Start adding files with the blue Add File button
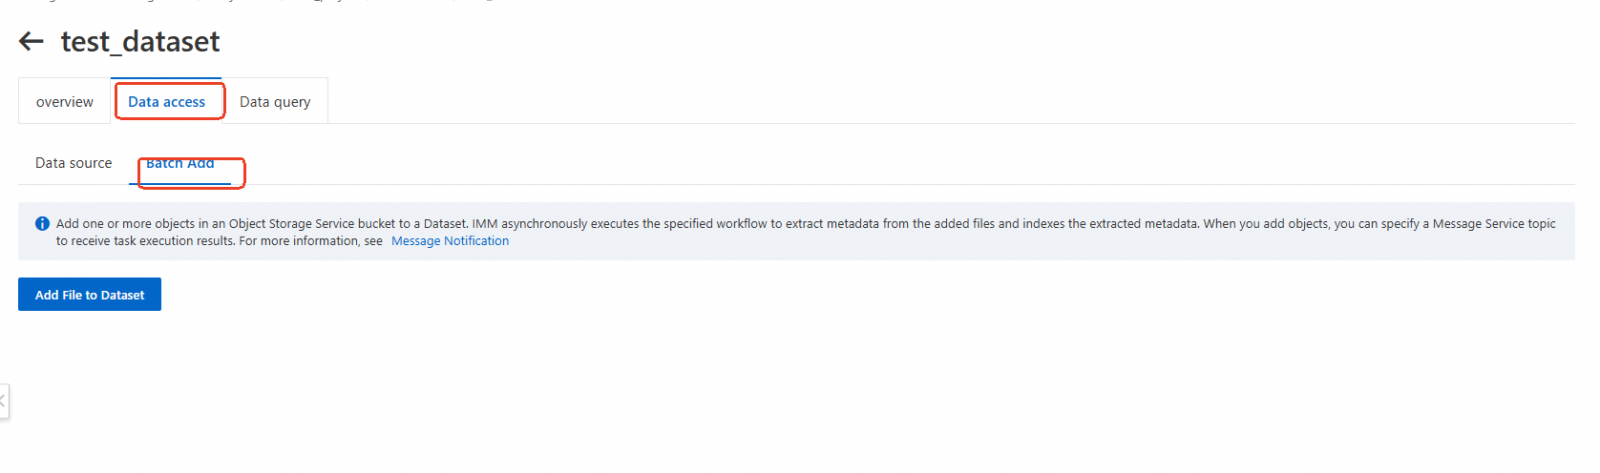Image resolution: width=1600 pixels, height=473 pixels. click(x=90, y=295)
